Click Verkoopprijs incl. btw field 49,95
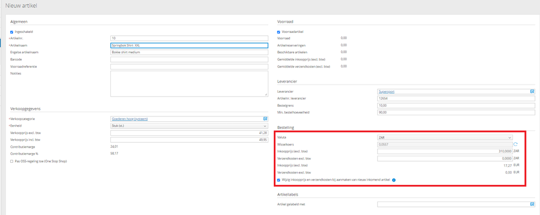This screenshot has width=540, height=215. [x=189, y=140]
